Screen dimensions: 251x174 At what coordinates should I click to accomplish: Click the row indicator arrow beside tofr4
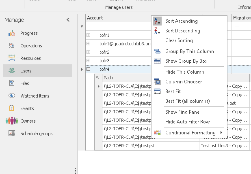(x=82, y=69)
